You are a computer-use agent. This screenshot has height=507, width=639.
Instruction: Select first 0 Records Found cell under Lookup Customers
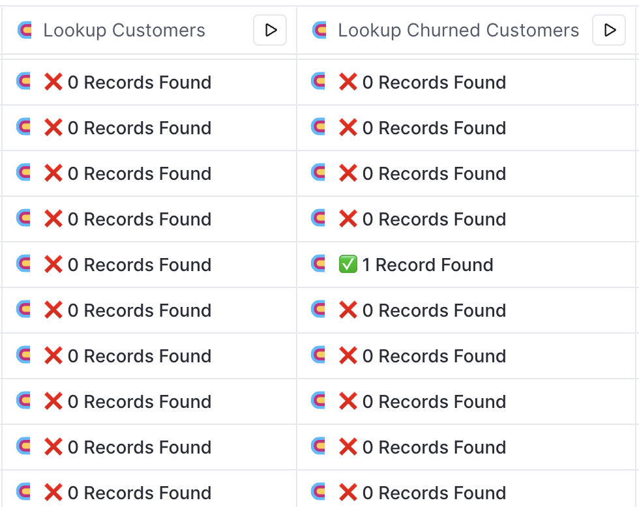[149, 82]
